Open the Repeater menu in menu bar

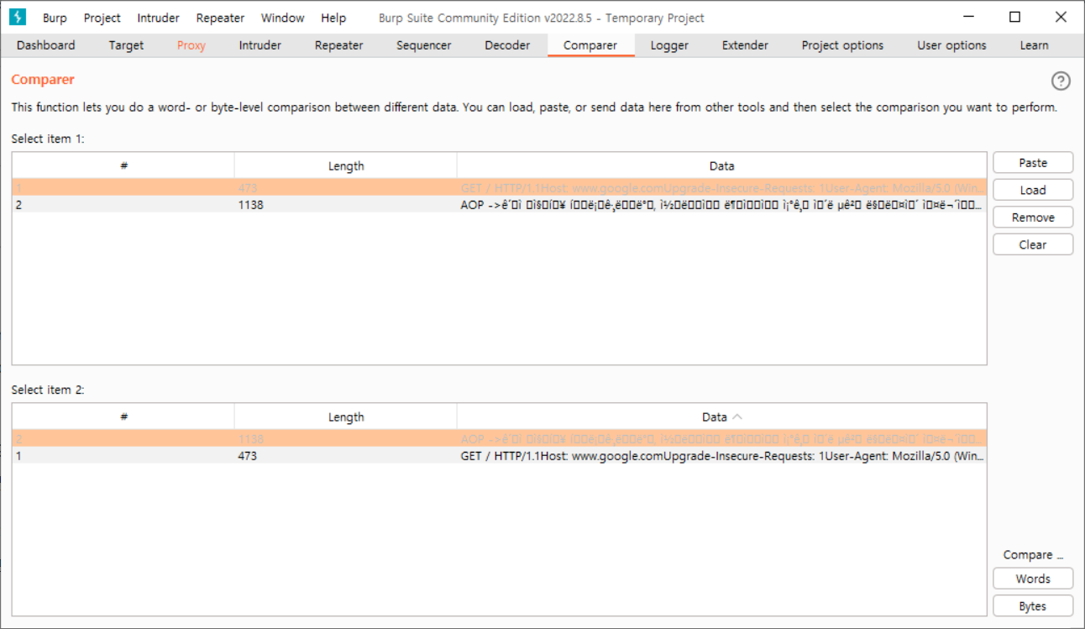point(220,18)
